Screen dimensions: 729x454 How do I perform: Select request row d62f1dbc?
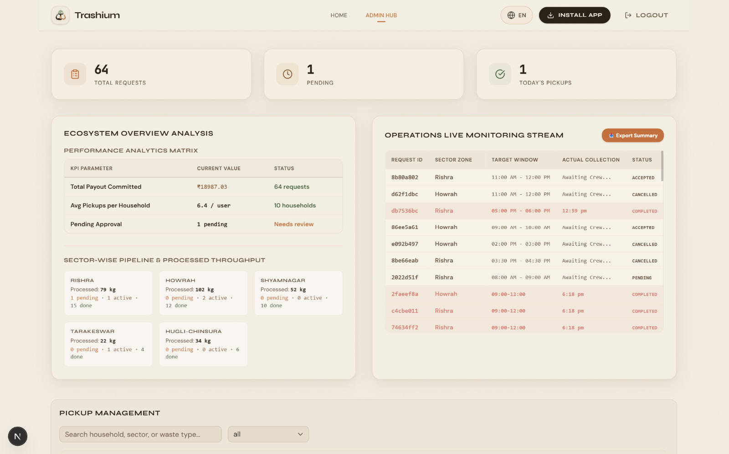click(x=524, y=194)
